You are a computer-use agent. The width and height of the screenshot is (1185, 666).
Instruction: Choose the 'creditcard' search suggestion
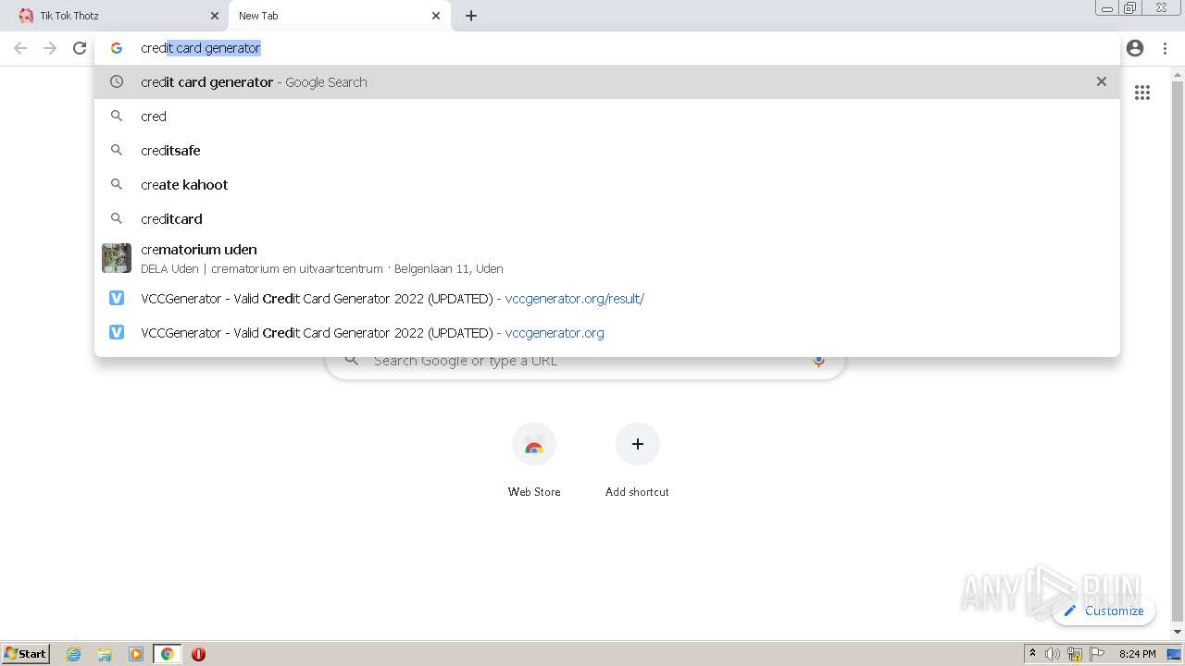(x=607, y=218)
